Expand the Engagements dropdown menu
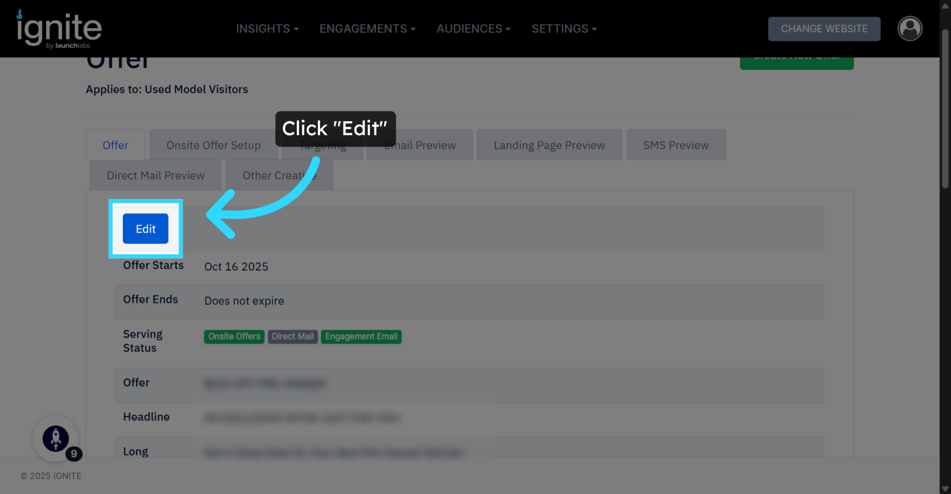Image resolution: width=951 pixels, height=494 pixels. click(x=367, y=29)
